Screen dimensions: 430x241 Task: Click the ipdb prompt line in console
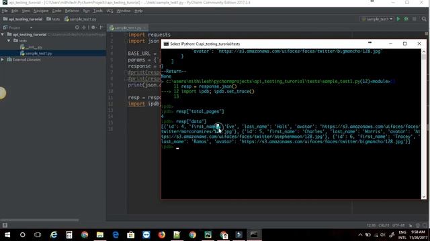pyautogui.click(x=170, y=147)
